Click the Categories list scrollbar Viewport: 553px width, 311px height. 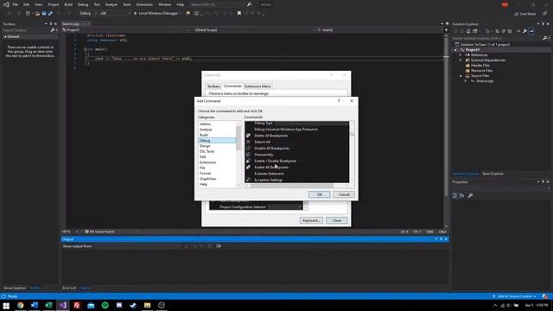coord(238,154)
